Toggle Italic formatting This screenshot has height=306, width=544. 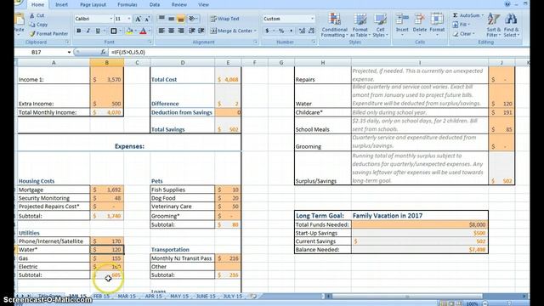click(88, 31)
